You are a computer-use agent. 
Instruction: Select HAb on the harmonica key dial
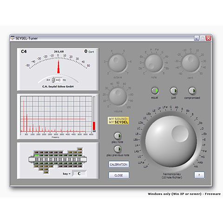coord(200,163)
